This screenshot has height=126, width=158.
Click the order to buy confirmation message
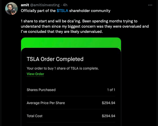[x=63, y=68]
